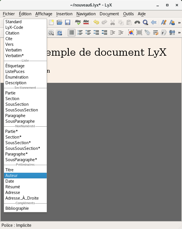Apply labeled list layout from toolbar
The width and height of the screenshot is (182, 229).
tap(96, 33)
